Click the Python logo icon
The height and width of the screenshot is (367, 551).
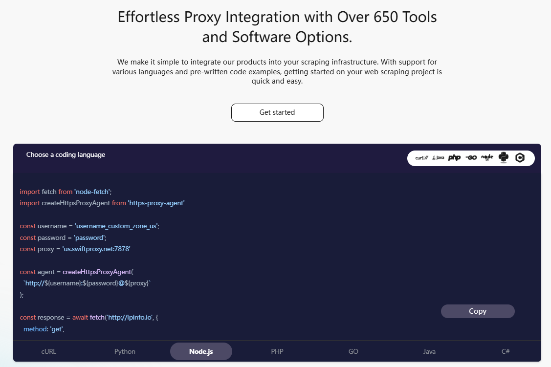[504, 158]
